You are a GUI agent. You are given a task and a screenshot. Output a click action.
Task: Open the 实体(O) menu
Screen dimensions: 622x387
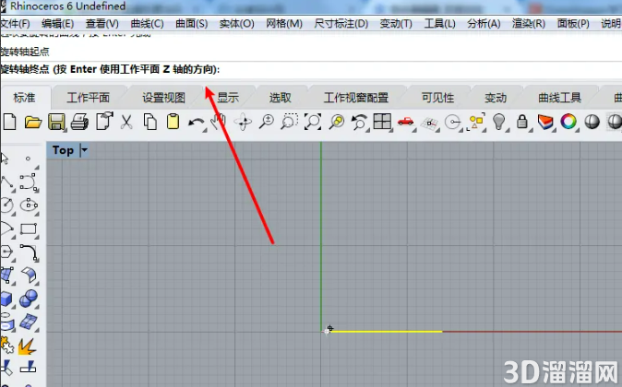pyautogui.click(x=237, y=23)
